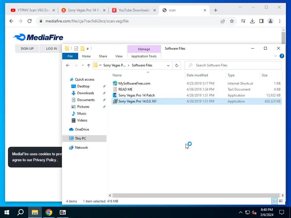Open Chrome media controls icon
Screen dimensions: 291x218
[243, 21]
